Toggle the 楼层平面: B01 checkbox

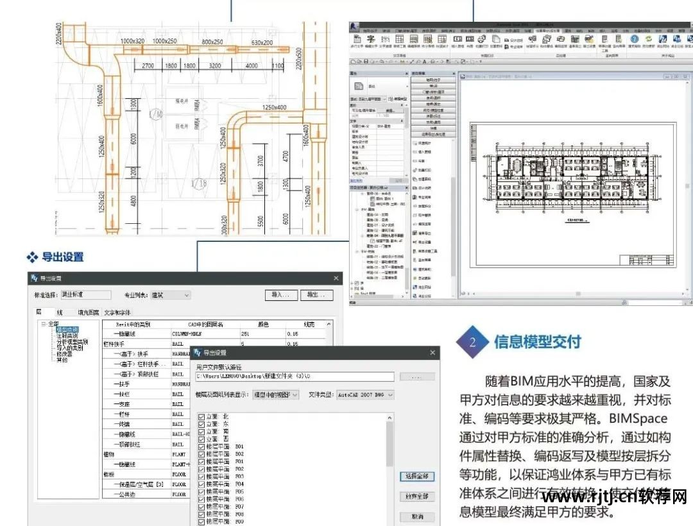click(201, 446)
